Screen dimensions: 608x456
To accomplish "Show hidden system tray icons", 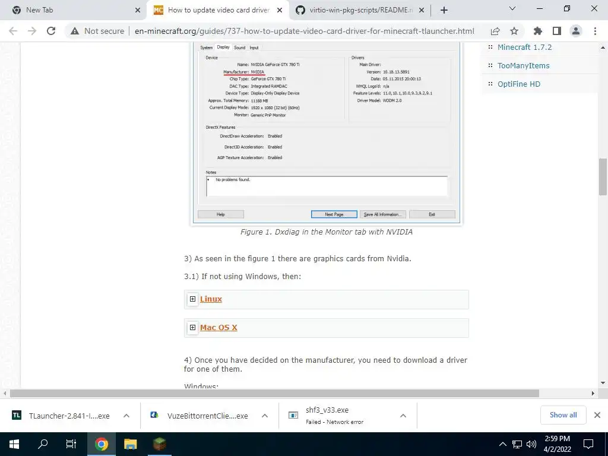I will (502, 444).
